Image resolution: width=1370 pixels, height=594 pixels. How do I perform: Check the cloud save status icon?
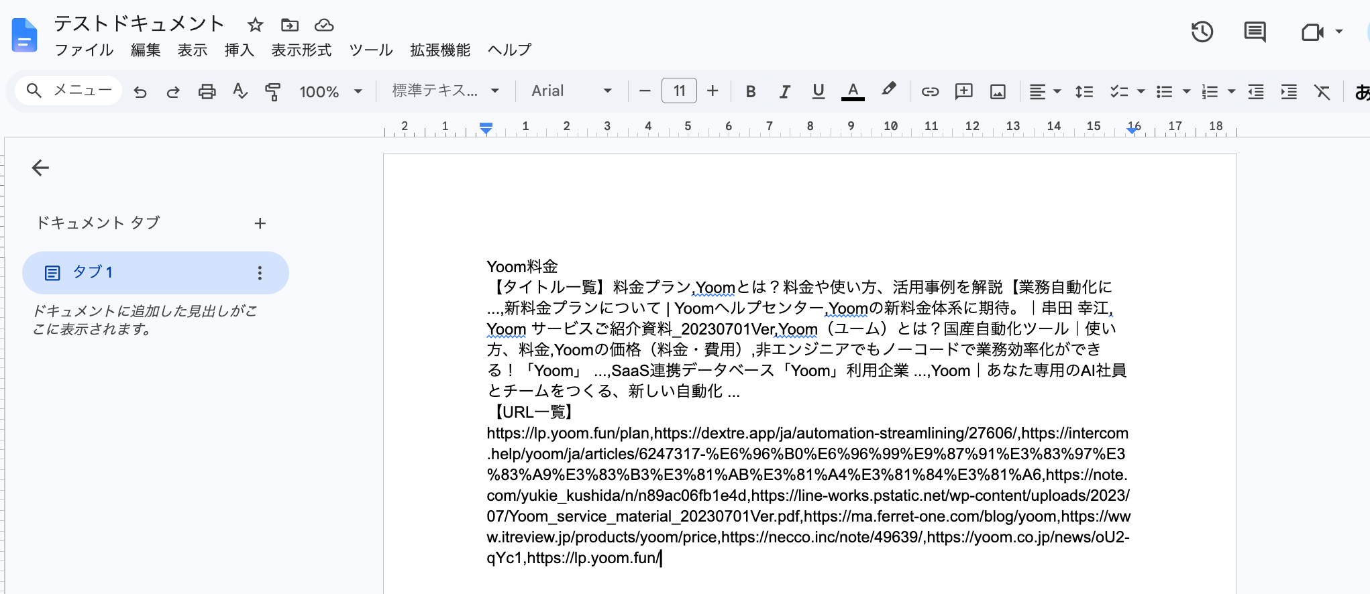coord(324,25)
